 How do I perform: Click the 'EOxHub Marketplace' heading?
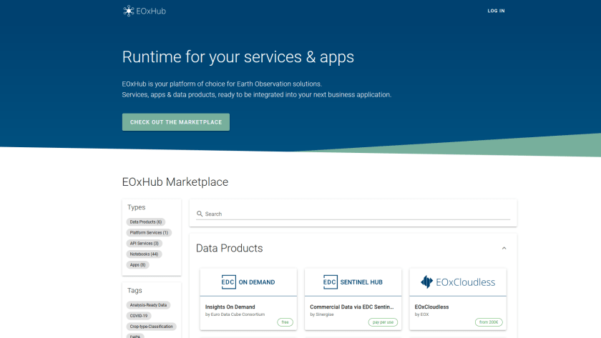pos(175,182)
